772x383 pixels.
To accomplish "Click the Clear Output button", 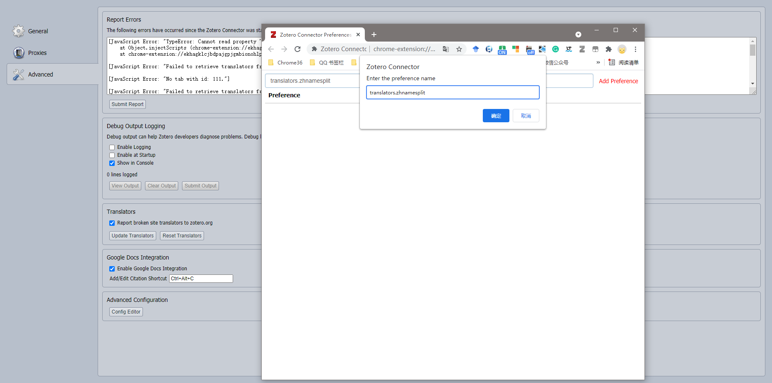I will [162, 186].
